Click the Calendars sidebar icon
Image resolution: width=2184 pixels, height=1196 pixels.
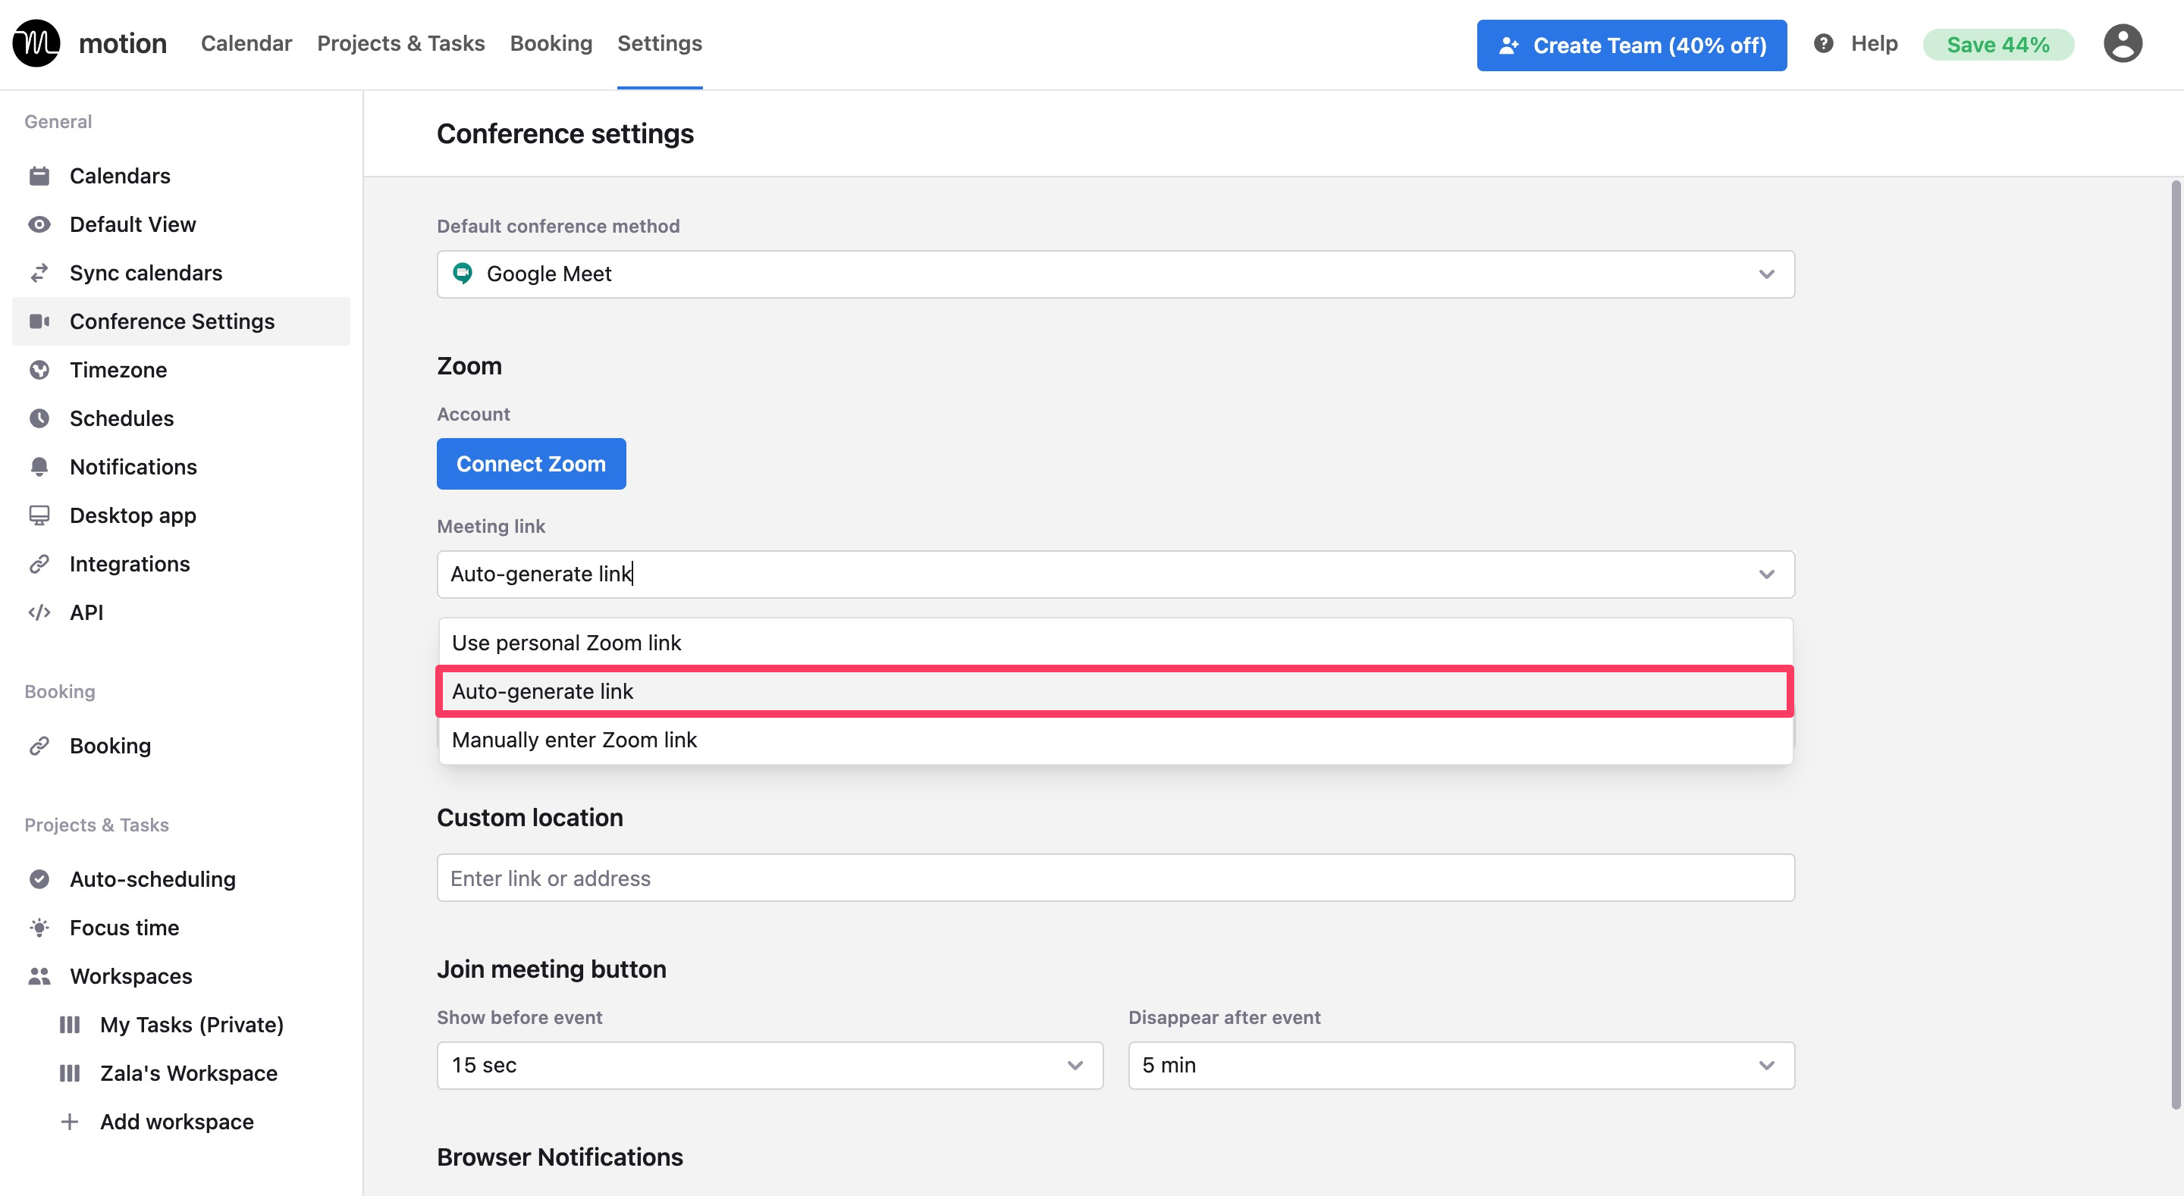point(39,175)
